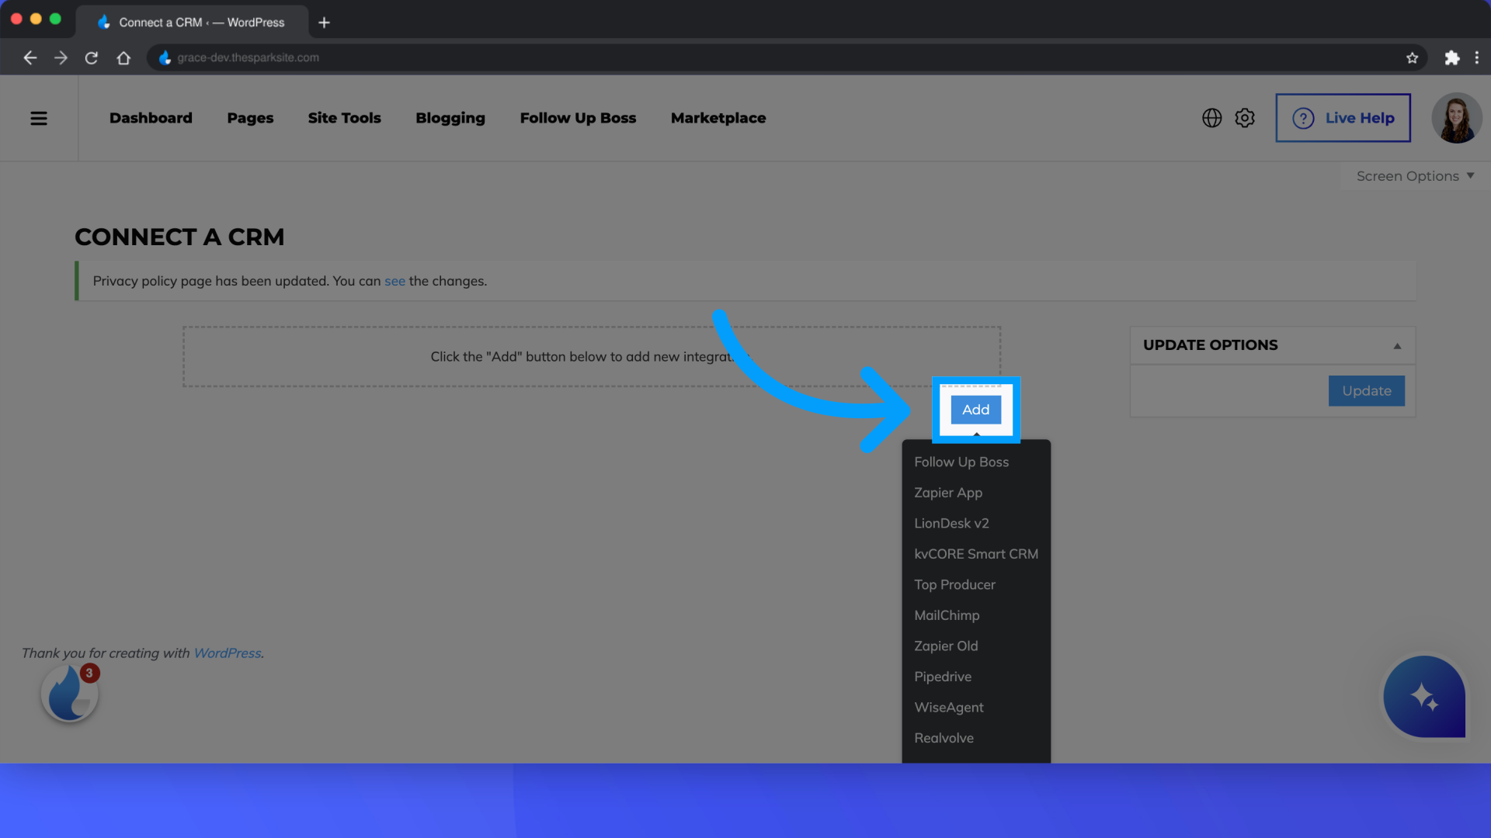This screenshot has width=1491, height=838.
Task: Select WiseAgent from CRM list
Action: click(x=948, y=708)
